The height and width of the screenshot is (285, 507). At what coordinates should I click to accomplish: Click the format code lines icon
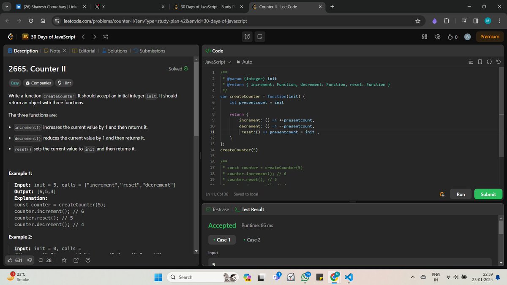(471, 62)
